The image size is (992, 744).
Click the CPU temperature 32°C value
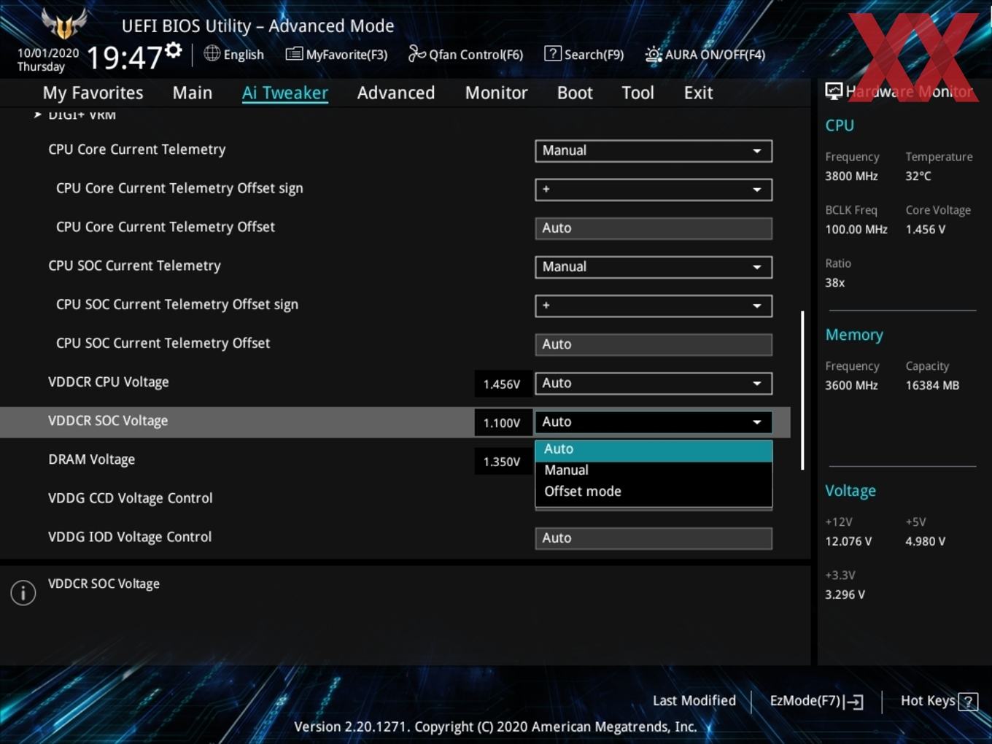coord(918,176)
